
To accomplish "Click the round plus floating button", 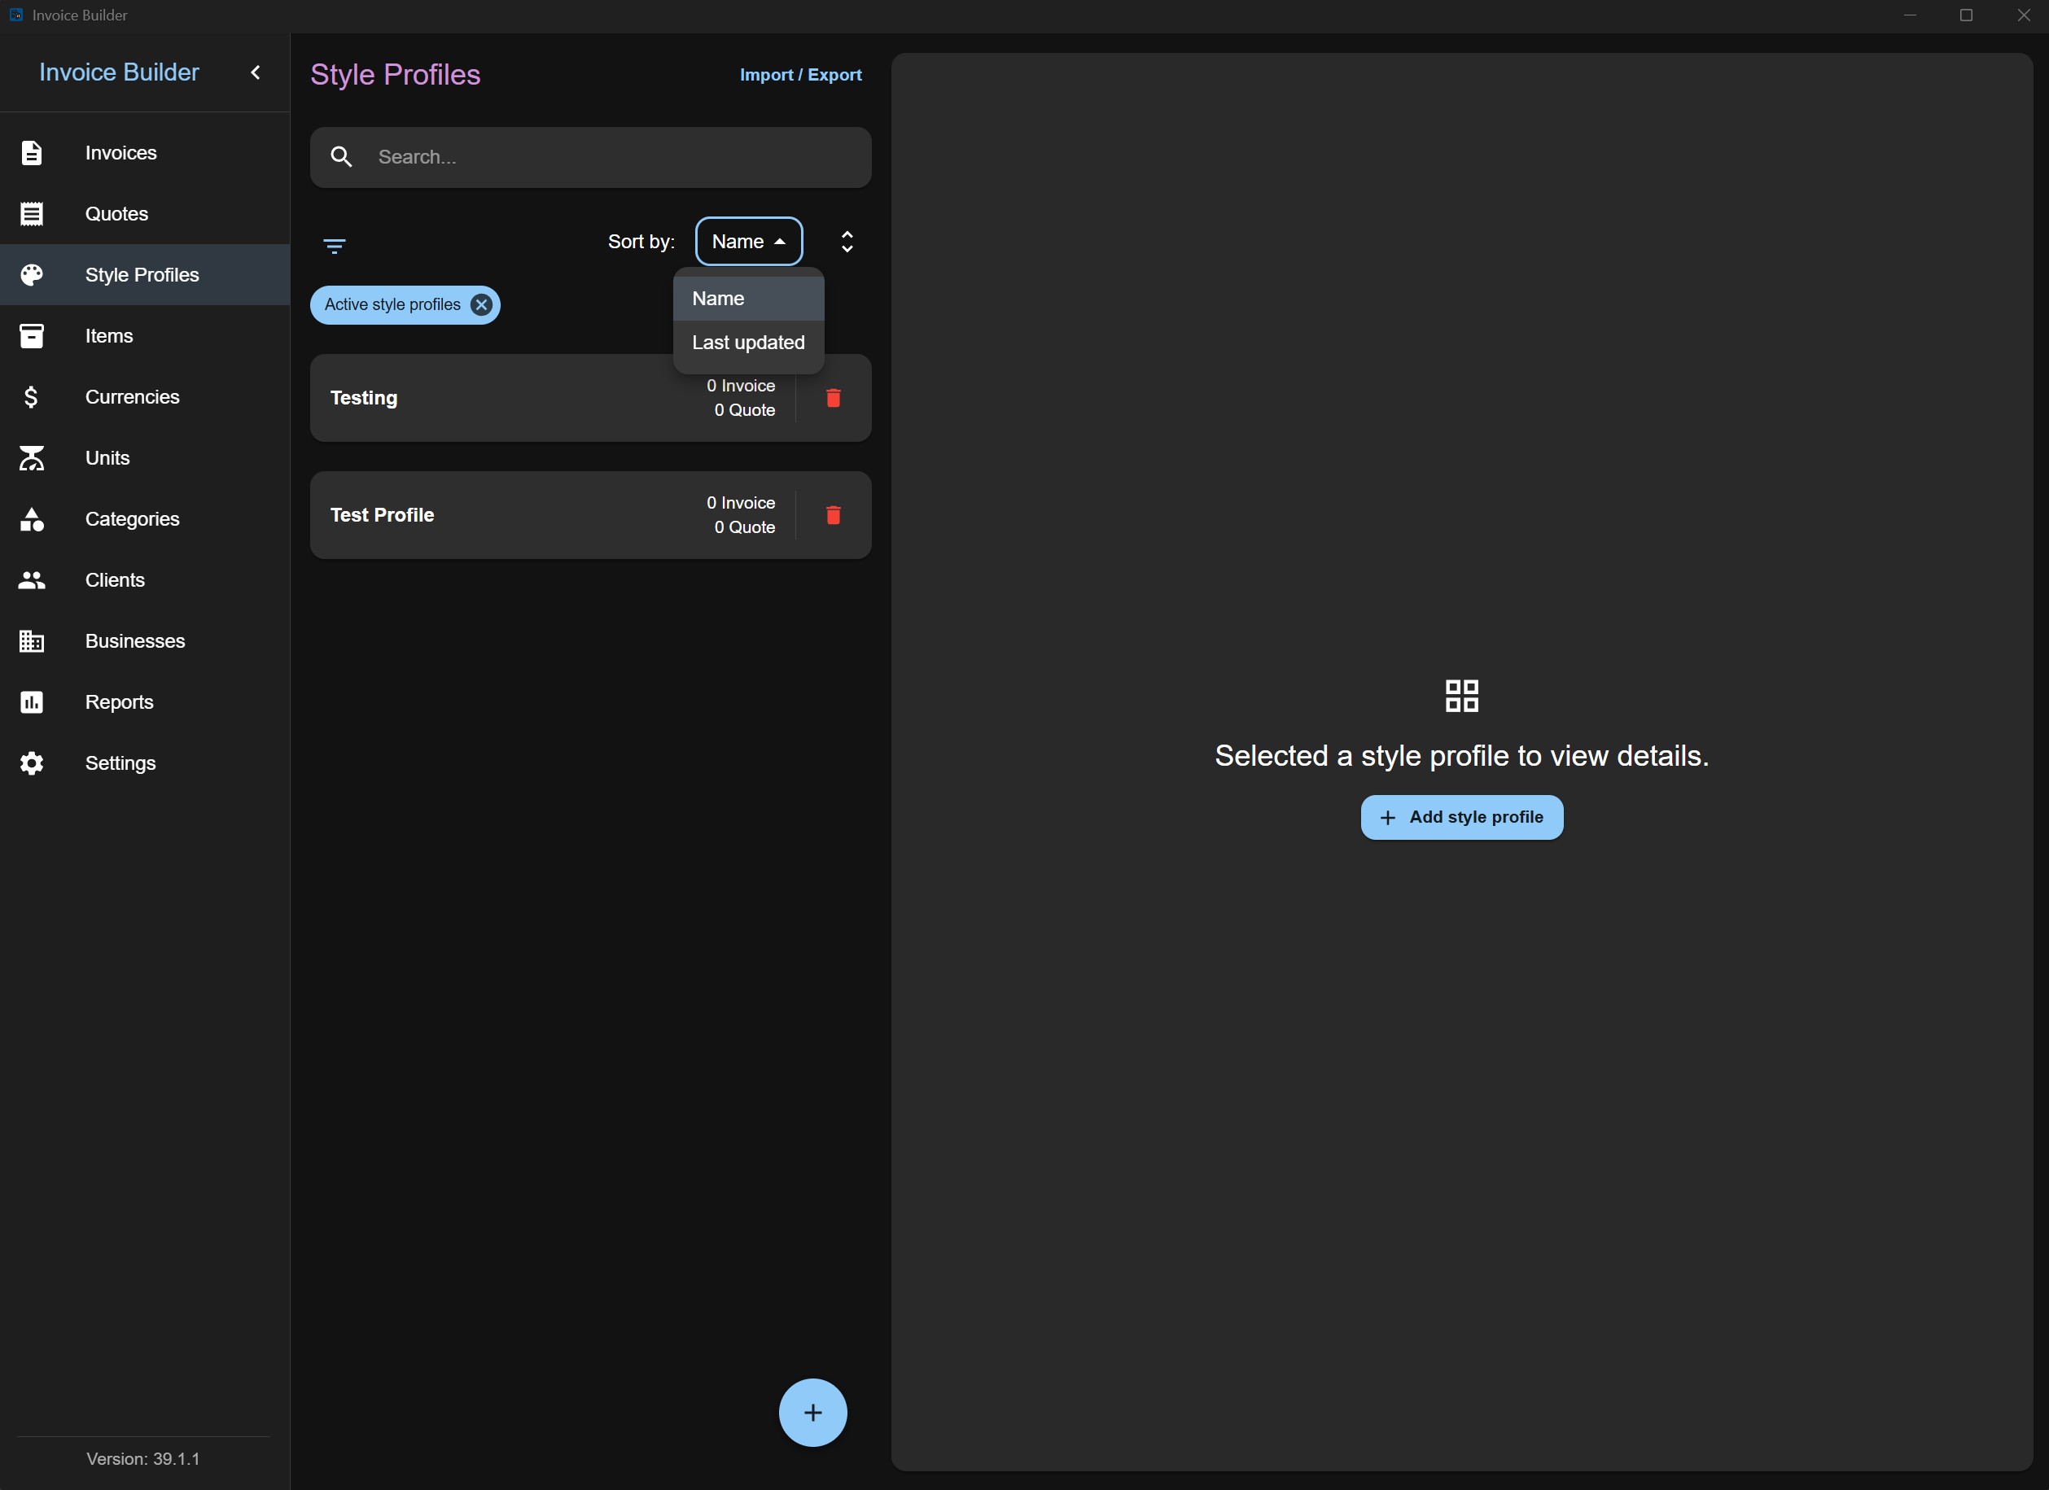I will [813, 1413].
